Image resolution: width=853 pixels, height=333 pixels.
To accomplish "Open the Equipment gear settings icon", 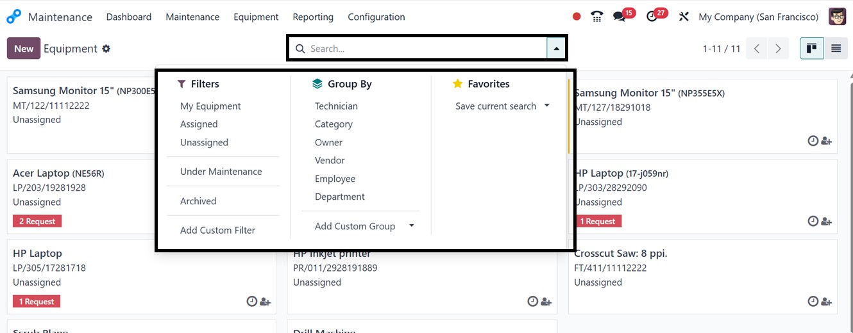I will (x=106, y=49).
